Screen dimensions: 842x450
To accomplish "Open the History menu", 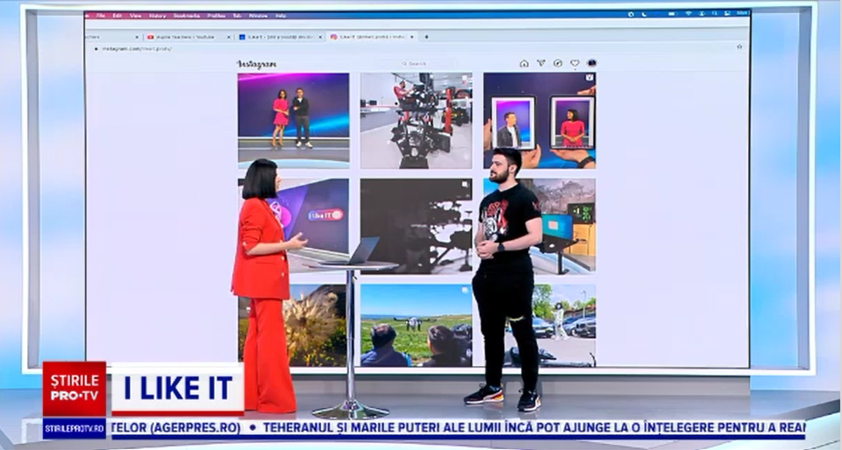I will tap(157, 16).
